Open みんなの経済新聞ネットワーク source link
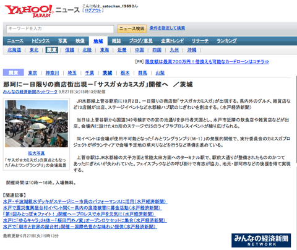The image size is (297, 250). point(30,92)
